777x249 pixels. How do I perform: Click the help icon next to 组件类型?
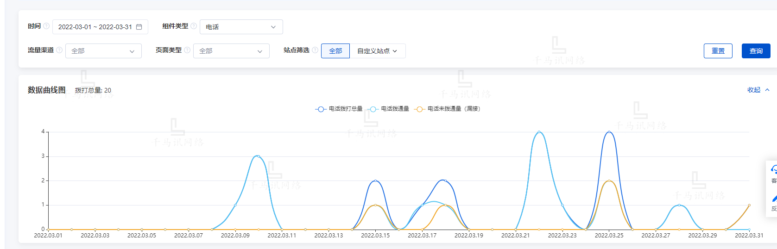[x=194, y=26]
